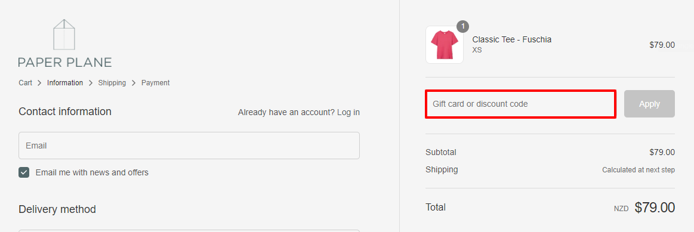
Task: Open the Log in link
Action: [348, 113]
